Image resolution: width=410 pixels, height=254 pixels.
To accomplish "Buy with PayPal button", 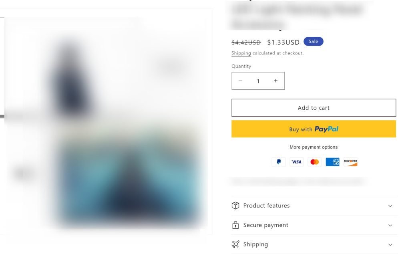I will click(314, 129).
